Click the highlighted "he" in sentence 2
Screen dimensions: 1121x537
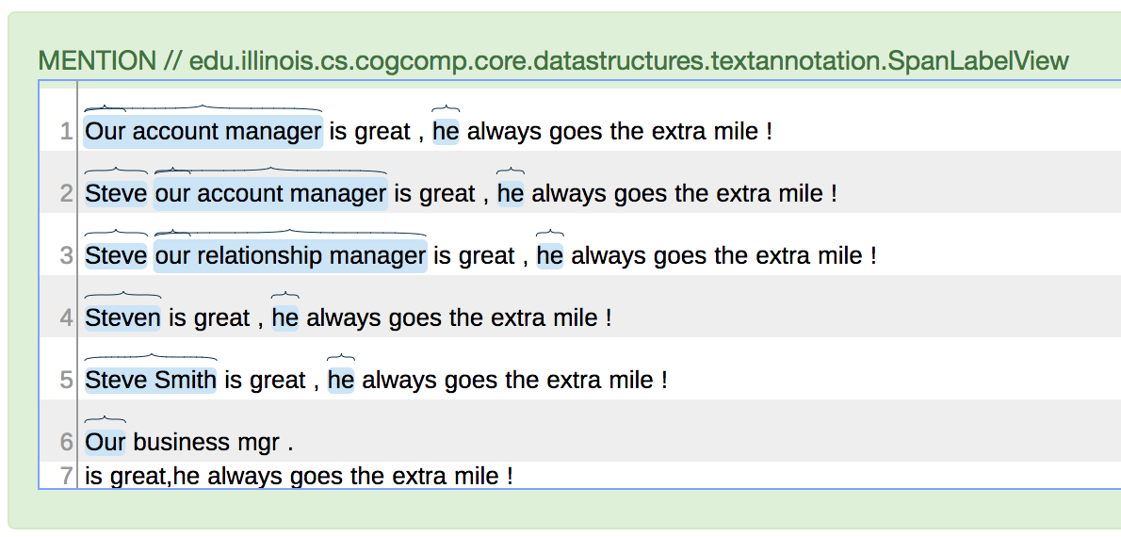tap(511, 194)
